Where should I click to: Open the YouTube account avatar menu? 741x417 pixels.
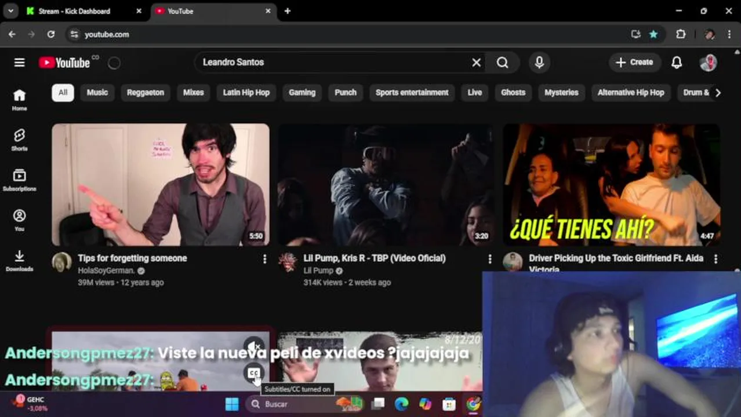pos(708,63)
